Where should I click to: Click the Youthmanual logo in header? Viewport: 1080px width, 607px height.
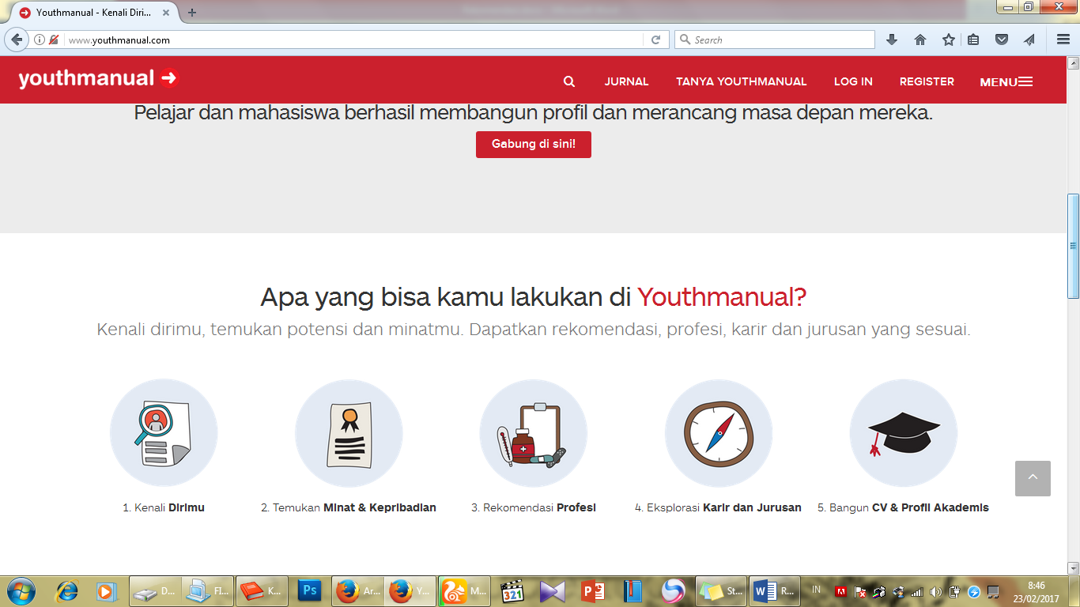[99, 78]
